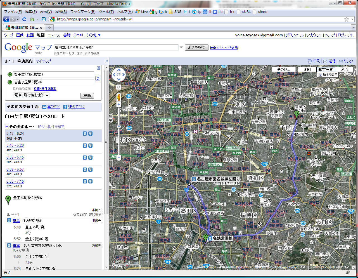358x278 pixels.
Task: Zoom in with the plus button on map
Action: [x=118, y=104]
